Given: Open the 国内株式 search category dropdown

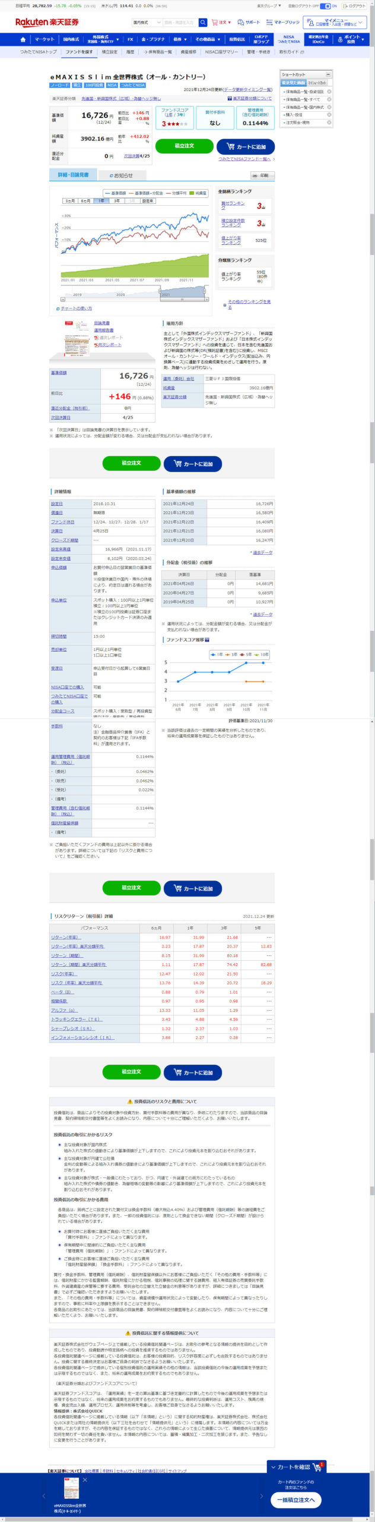Looking at the screenshot, I should pos(147,23).
